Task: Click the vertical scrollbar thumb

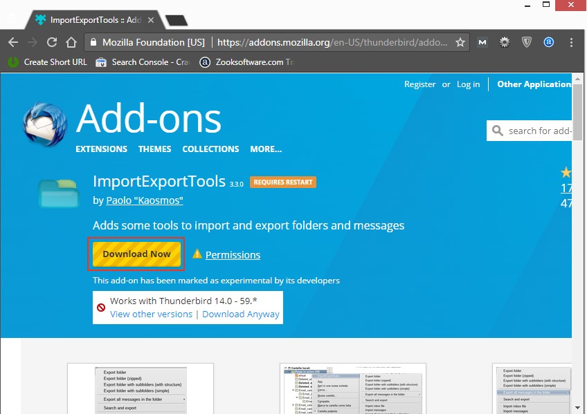Action: (577, 112)
